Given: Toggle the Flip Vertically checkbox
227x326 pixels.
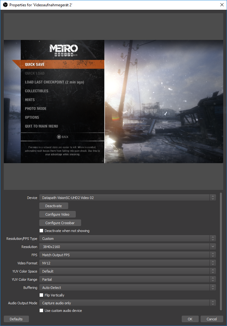Looking at the screenshot, I should pyautogui.click(x=42, y=295).
